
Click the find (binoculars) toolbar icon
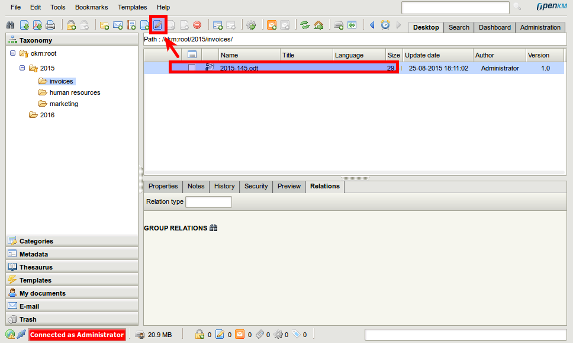10,25
